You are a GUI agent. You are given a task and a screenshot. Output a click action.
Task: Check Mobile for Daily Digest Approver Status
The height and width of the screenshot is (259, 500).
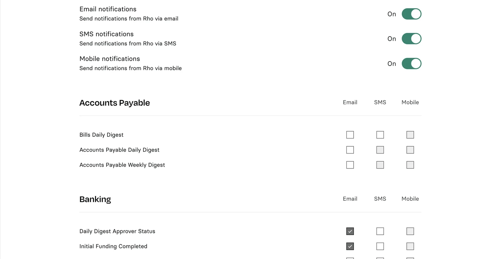coord(410,231)
